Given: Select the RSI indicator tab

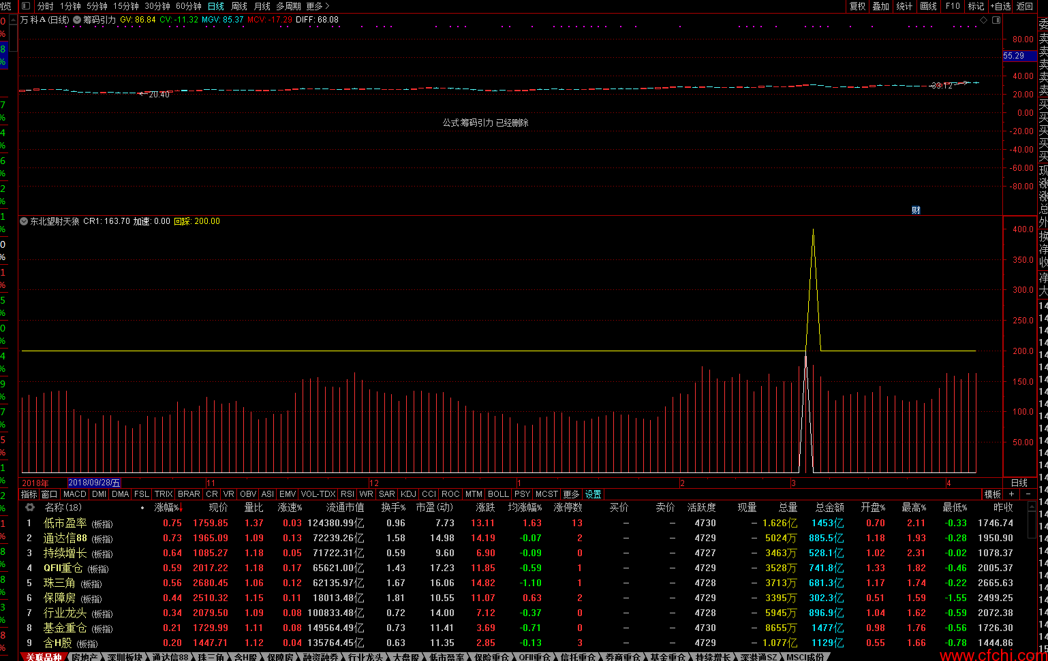Looking at the screenshot, I should pyautogui.click(x=348, y=494).
